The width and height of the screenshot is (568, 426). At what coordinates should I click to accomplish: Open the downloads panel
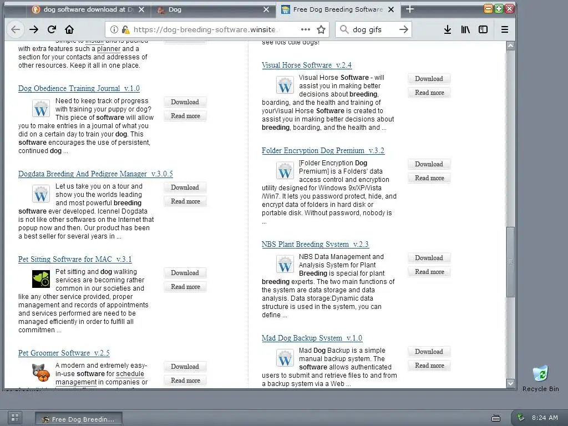click(x=448, y=29)
